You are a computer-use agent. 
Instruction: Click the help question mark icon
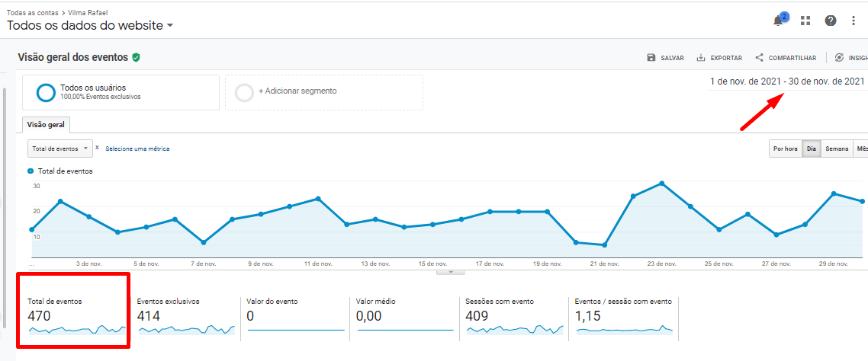[x=831, y=21]
